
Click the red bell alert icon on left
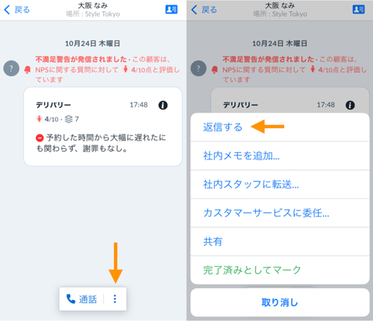click(28, 70)
